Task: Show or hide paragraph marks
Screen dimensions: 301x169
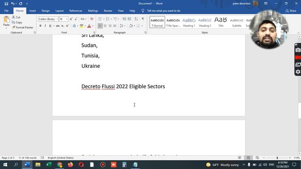Action: point(143,19)
